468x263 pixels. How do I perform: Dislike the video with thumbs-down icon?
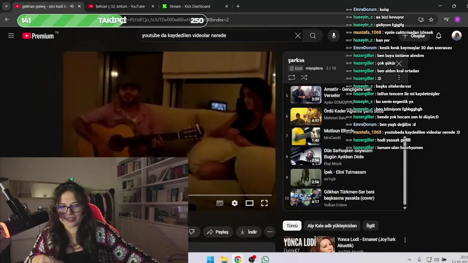point(192,232)
